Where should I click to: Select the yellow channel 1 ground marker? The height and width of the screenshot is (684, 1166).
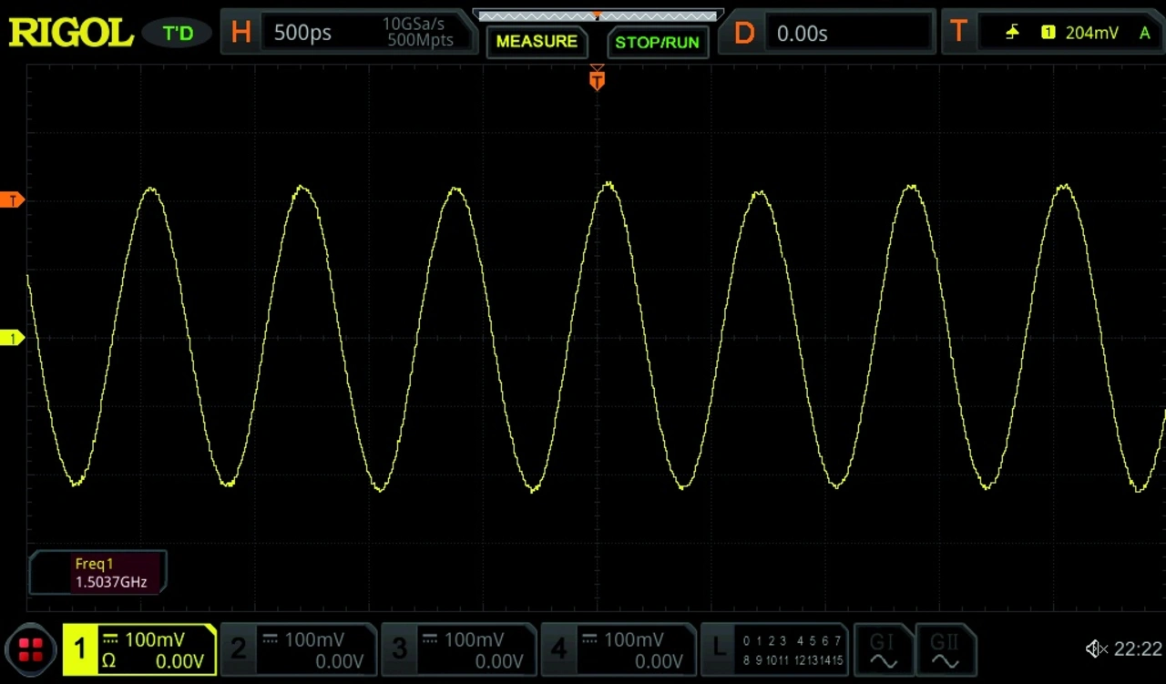click(x=13, y=339)
